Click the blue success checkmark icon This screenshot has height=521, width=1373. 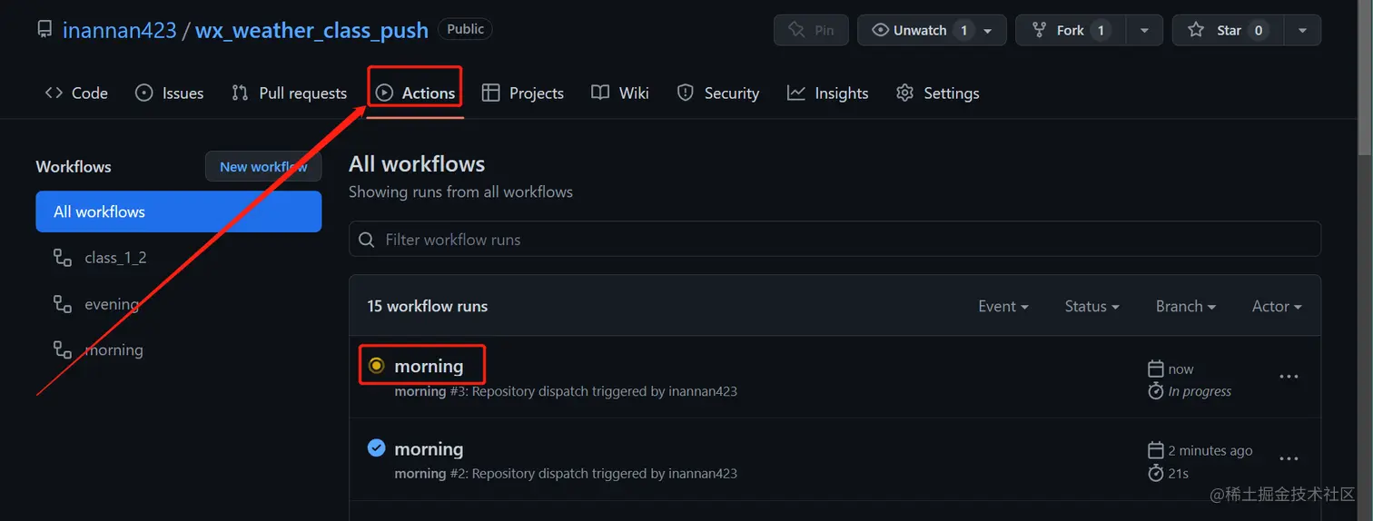[x=376, y=447]
